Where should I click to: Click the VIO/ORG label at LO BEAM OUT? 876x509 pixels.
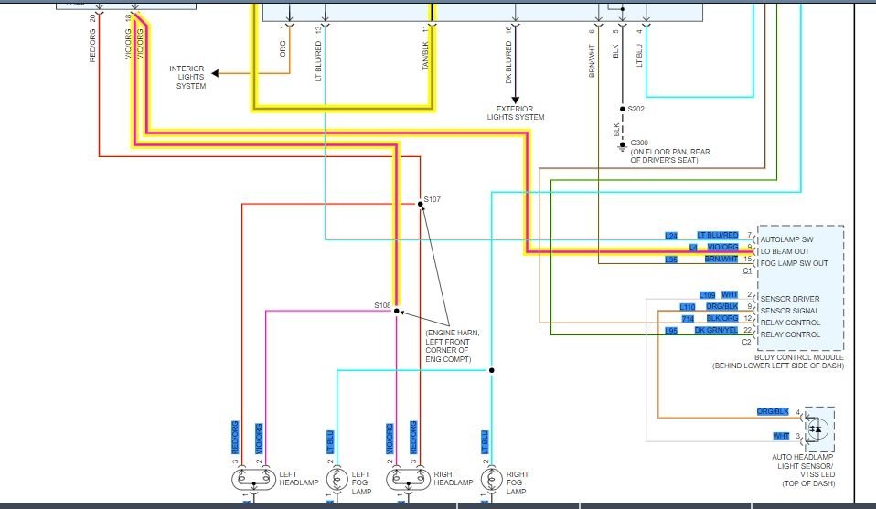click(722, 247)
